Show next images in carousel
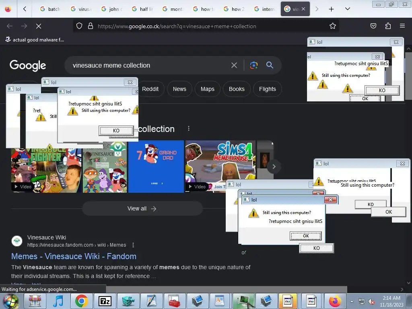Viewport: 412px width, 309px height. [274, 167]
